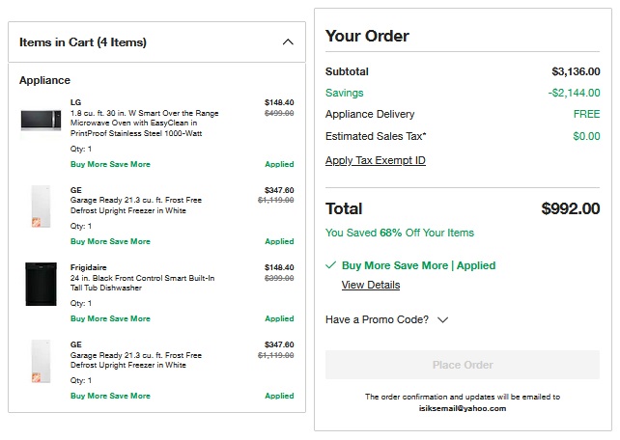
Task: Click the Applied label on the LG microwave
Action: pyautogui.click(x=279, y=164)
